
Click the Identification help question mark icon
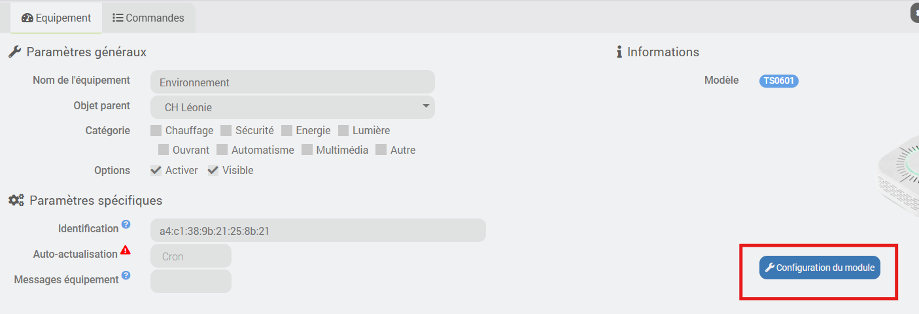pyautogui.click(x=126, y=224)
